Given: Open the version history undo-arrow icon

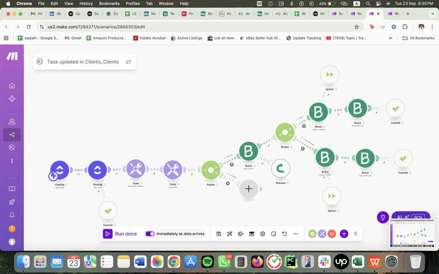Looking at the screenshot, I should tap(284, 234).
